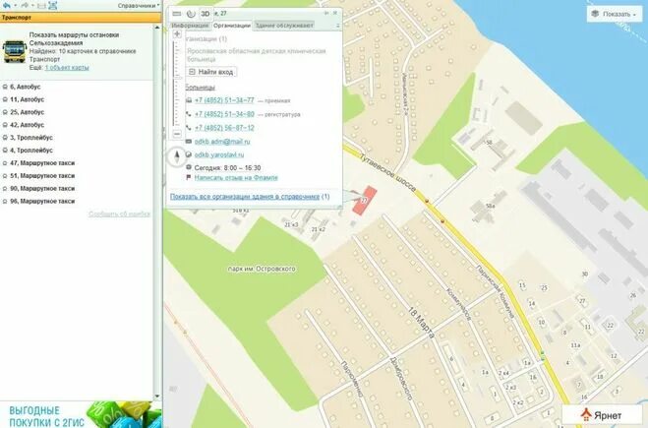
Task: Click the fit-to-screen map icon in toolbar
Action: (53, 5)
